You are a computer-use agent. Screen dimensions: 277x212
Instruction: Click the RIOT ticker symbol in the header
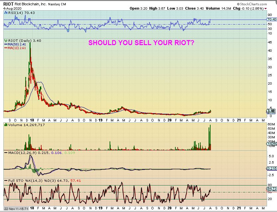pos(8,4)
